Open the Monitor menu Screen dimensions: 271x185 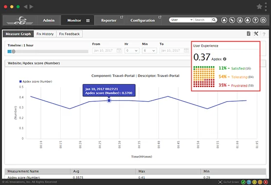coord(74,20)
